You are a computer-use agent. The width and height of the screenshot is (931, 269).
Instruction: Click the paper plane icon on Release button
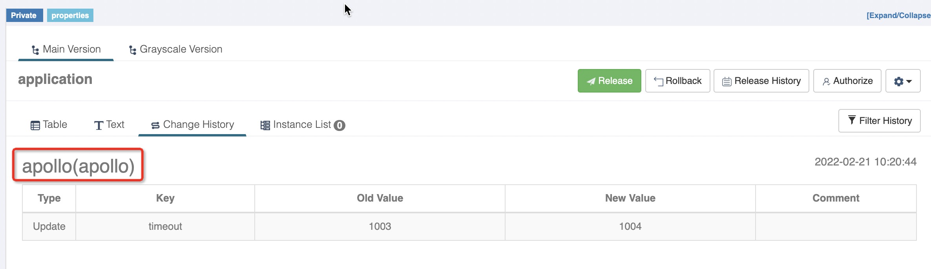(x=592, y=81)
